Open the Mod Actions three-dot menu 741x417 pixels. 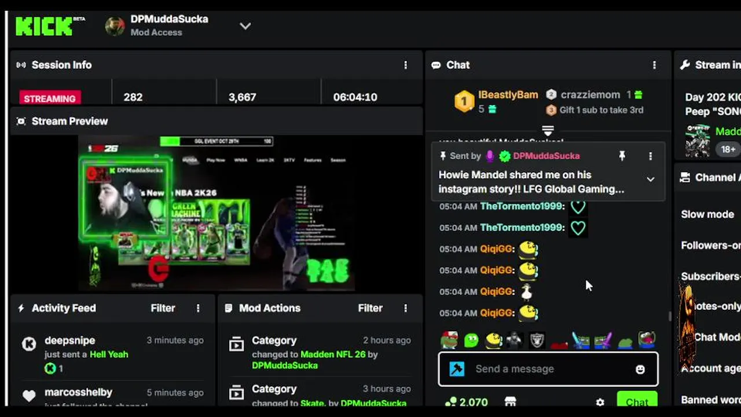coord(405,308)
